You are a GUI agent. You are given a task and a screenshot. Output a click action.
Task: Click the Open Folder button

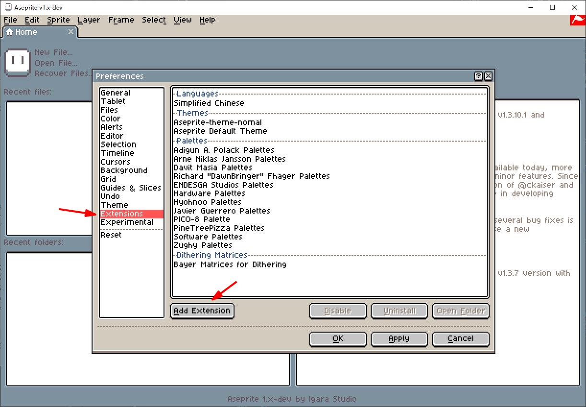pos(460,311)
